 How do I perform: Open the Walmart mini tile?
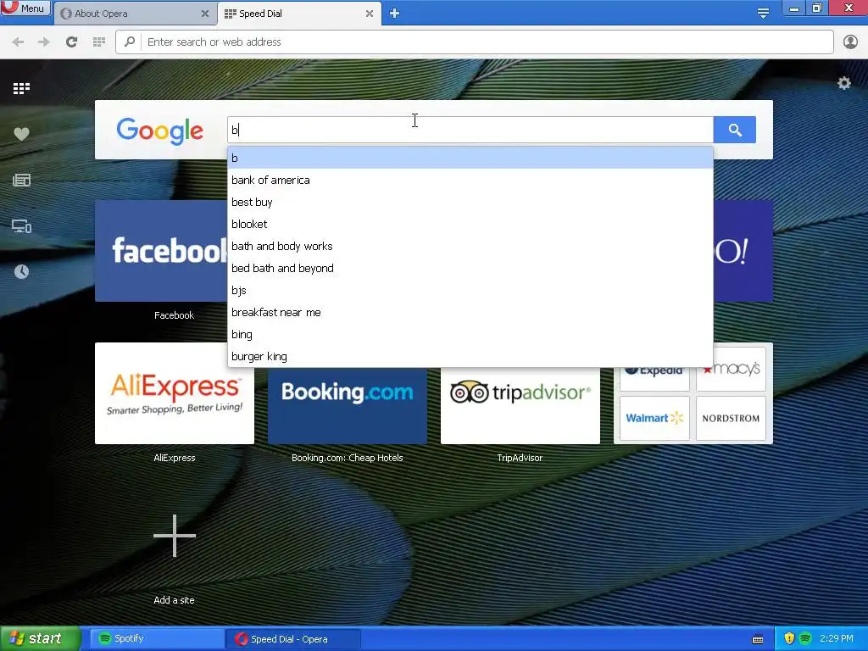tap(654, 418)
